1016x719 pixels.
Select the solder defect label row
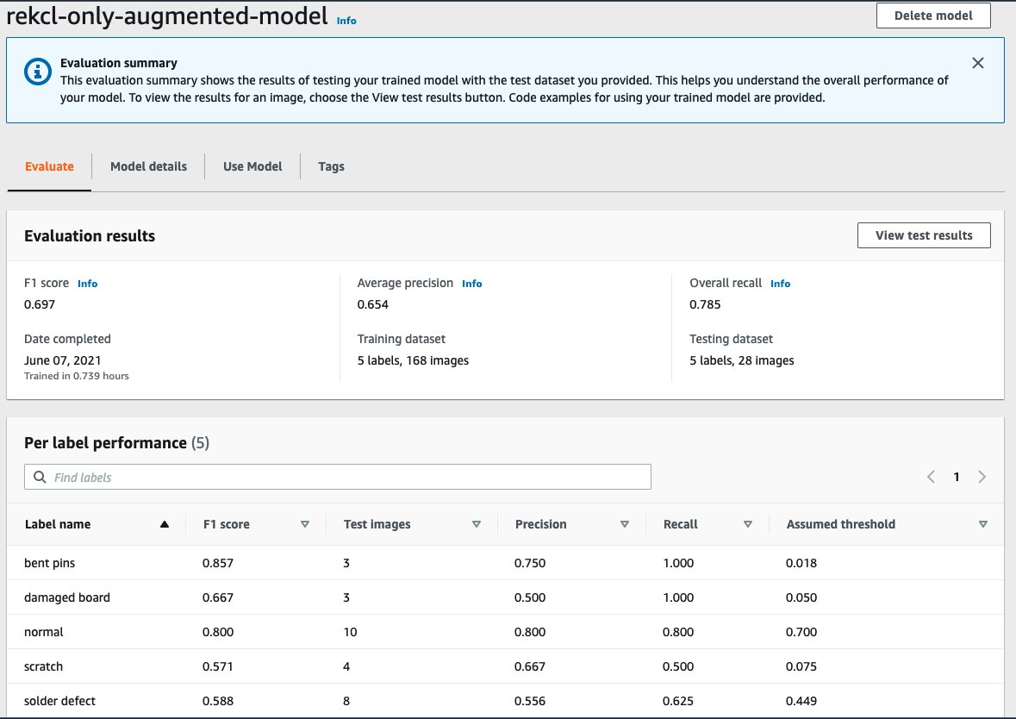(505, 700)
